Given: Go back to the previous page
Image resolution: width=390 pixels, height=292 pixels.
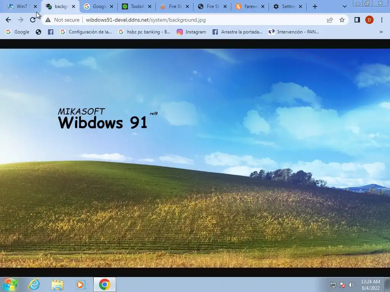Looking at the screenshot, I should (x=8, y=20).
